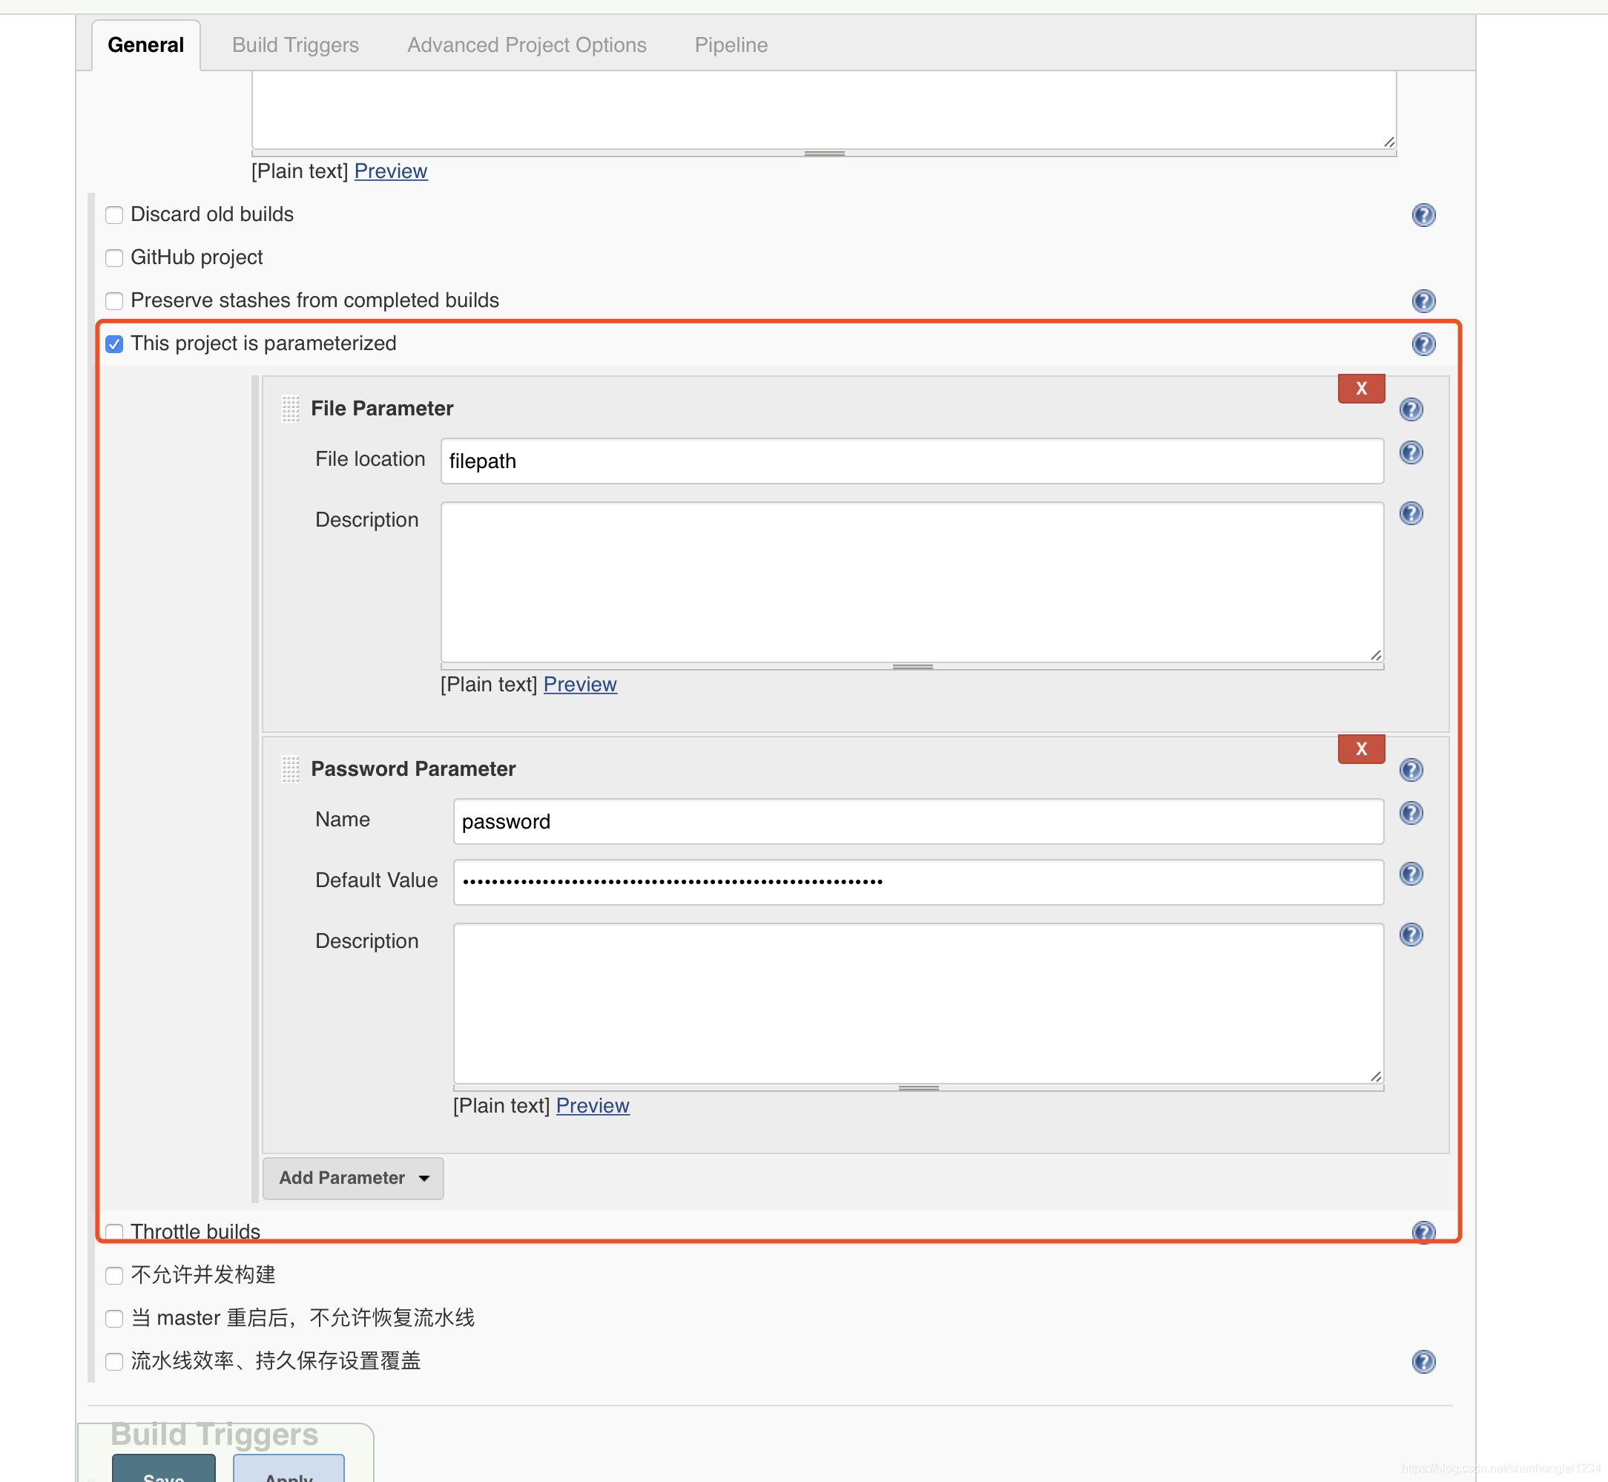Image resolution: width=1608 pixels, height=1482 pixels.
Task: Open help for Preserve stashes option
Action: [1423, 300]
